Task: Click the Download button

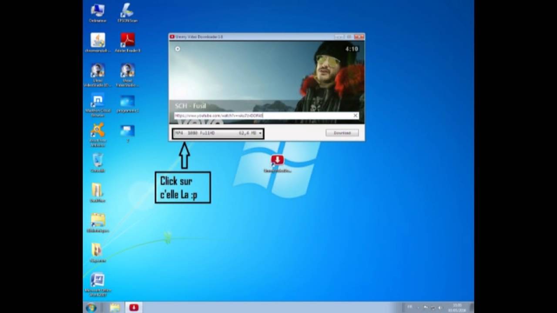Action: pos(342,133)
